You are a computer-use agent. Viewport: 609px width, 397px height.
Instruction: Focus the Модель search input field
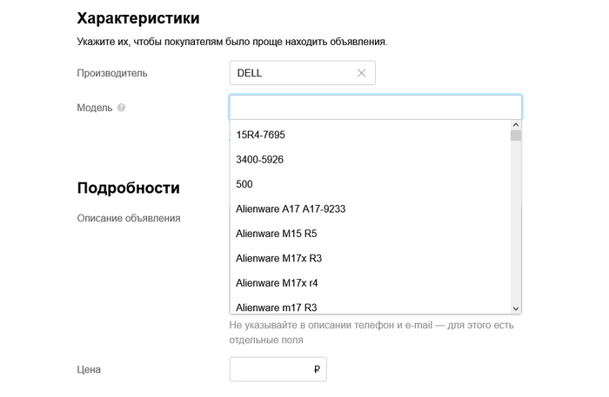(x=375, y=107)
